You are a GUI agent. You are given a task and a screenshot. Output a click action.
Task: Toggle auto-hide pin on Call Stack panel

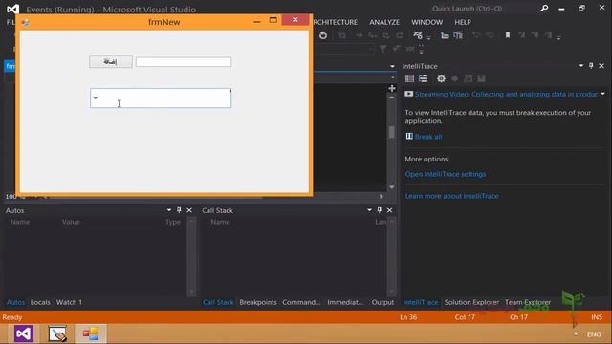(x=379, y=210)
